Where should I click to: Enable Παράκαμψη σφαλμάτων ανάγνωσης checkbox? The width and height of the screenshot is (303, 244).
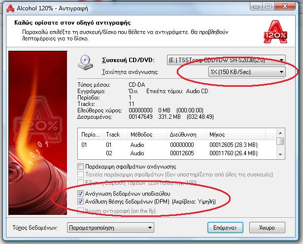coord(80,166)
